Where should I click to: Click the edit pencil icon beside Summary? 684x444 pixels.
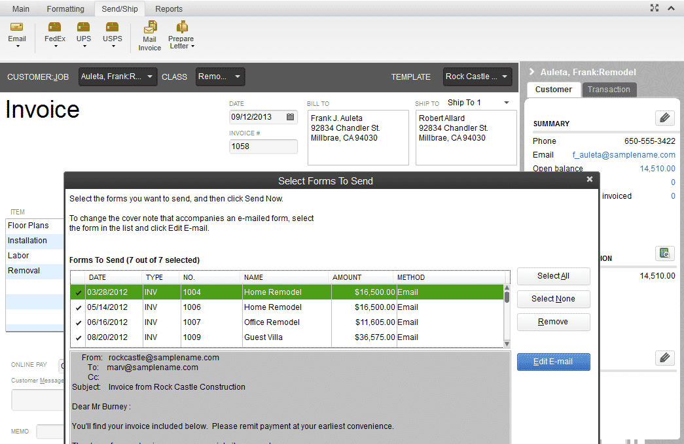tap(665, 118)
